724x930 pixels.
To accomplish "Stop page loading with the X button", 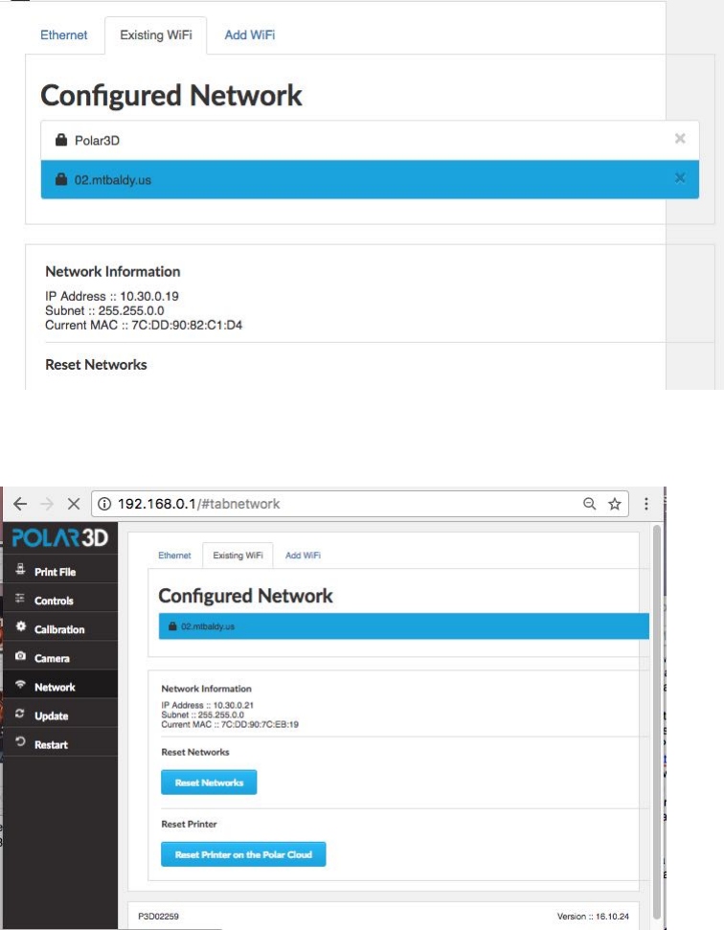I will coord(74,504).
